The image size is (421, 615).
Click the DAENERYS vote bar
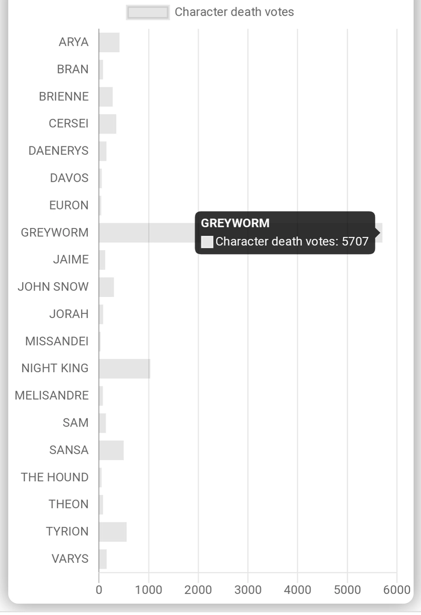(x=103, y=151)
